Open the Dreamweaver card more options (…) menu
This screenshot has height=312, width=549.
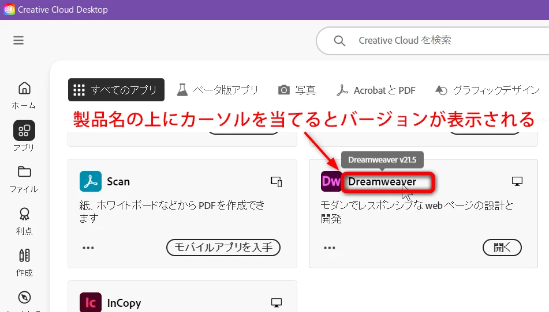coord(330,248)
